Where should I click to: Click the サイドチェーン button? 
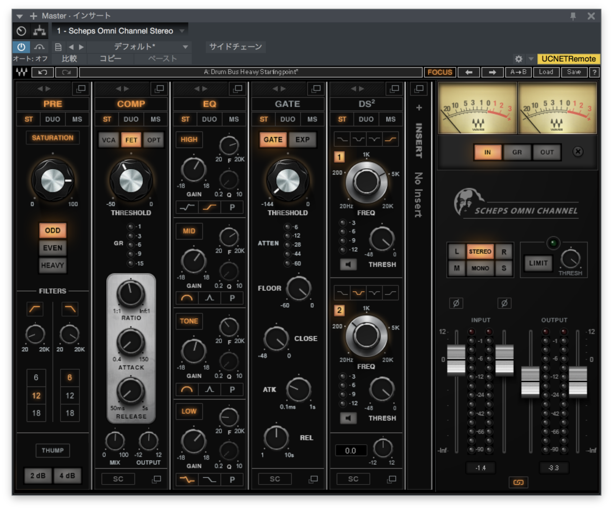click(x=236, y=47)
